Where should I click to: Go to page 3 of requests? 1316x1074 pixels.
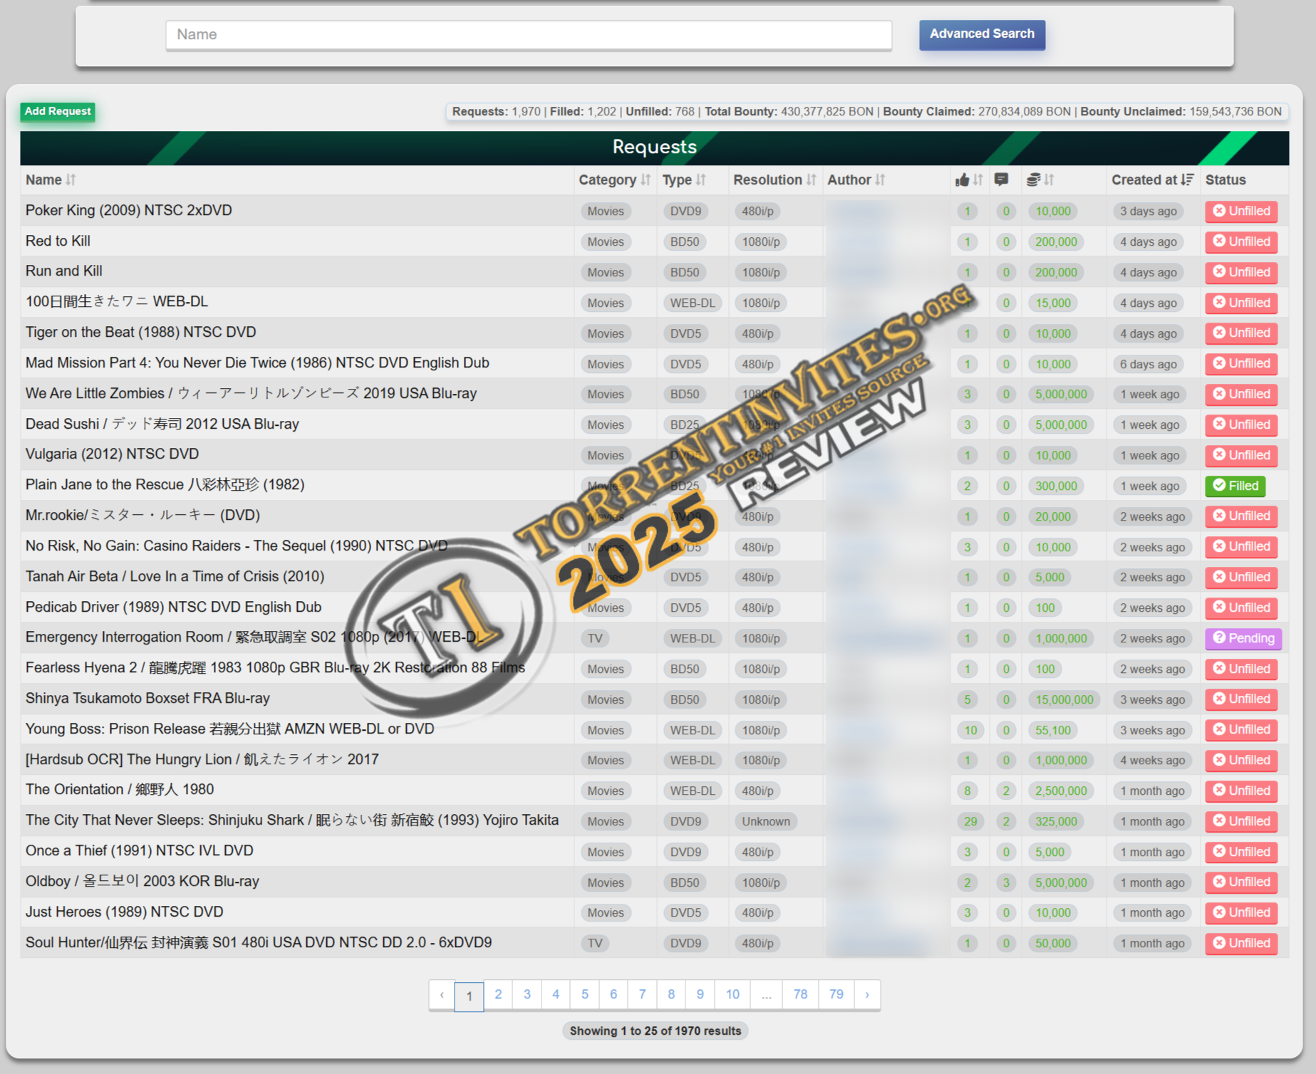527,994
